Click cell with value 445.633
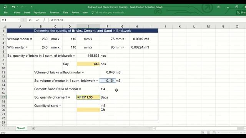 point(88,56)
